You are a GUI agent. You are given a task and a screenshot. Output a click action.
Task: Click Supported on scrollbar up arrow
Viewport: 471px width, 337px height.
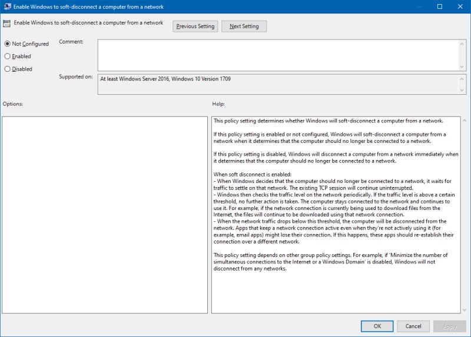coord(462,77)
